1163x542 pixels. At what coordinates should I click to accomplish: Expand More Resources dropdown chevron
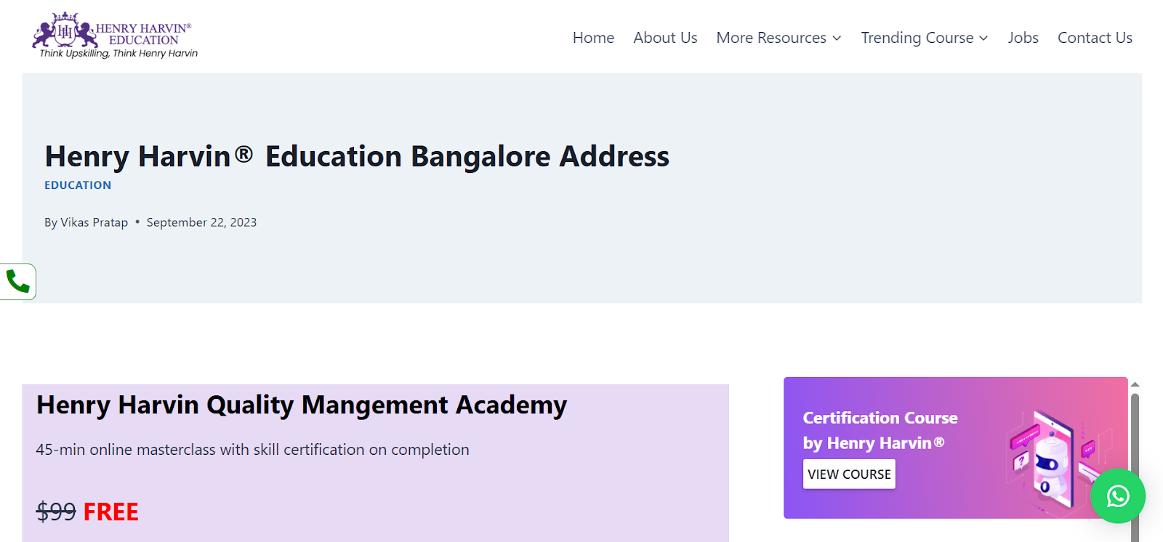(x=837, y=39)
